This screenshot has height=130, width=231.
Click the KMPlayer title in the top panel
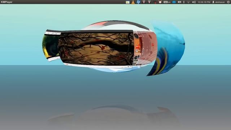pos(6,2)
